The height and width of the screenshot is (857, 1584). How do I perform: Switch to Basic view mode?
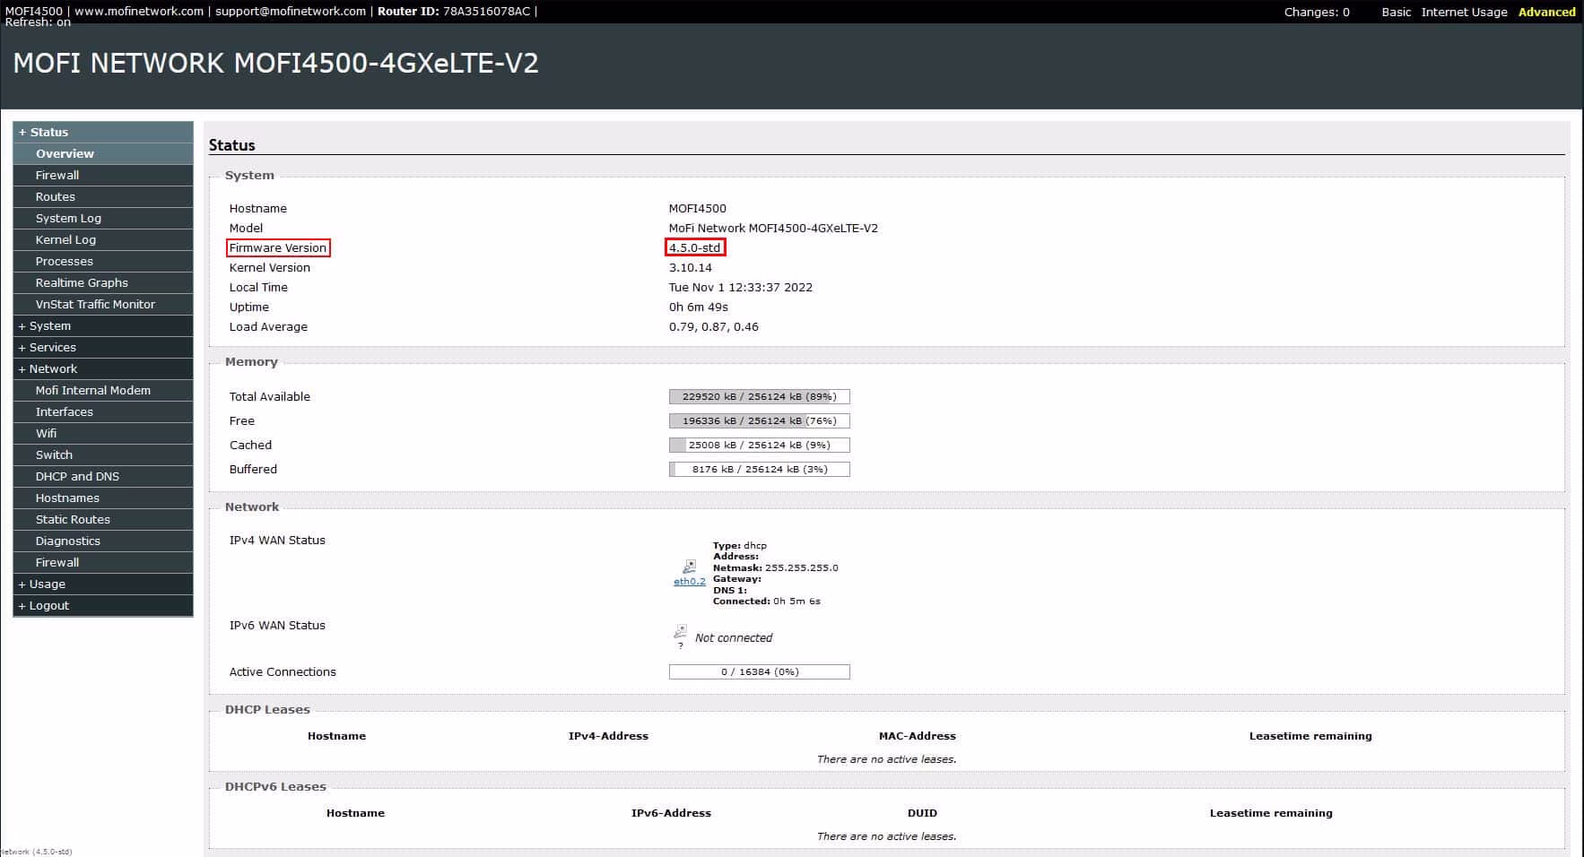[1396, 12]
